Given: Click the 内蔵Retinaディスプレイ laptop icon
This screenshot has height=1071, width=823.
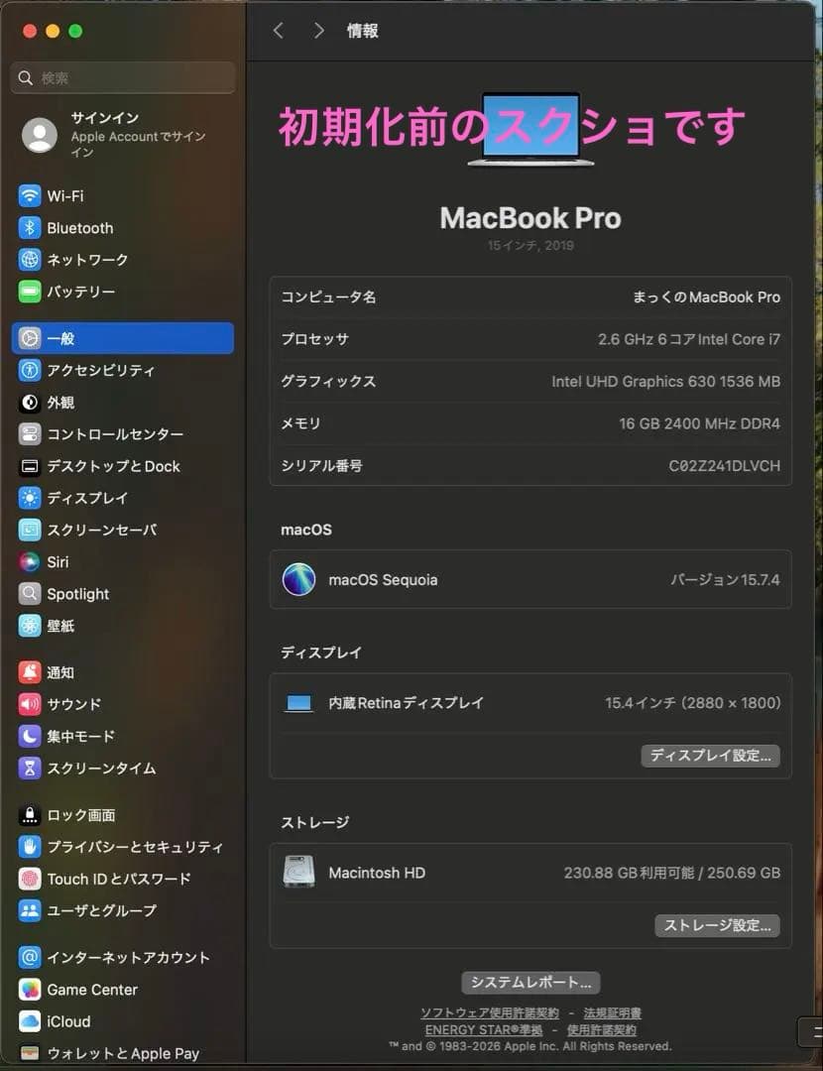Looking at the screenshot, I should coord(298,703).
